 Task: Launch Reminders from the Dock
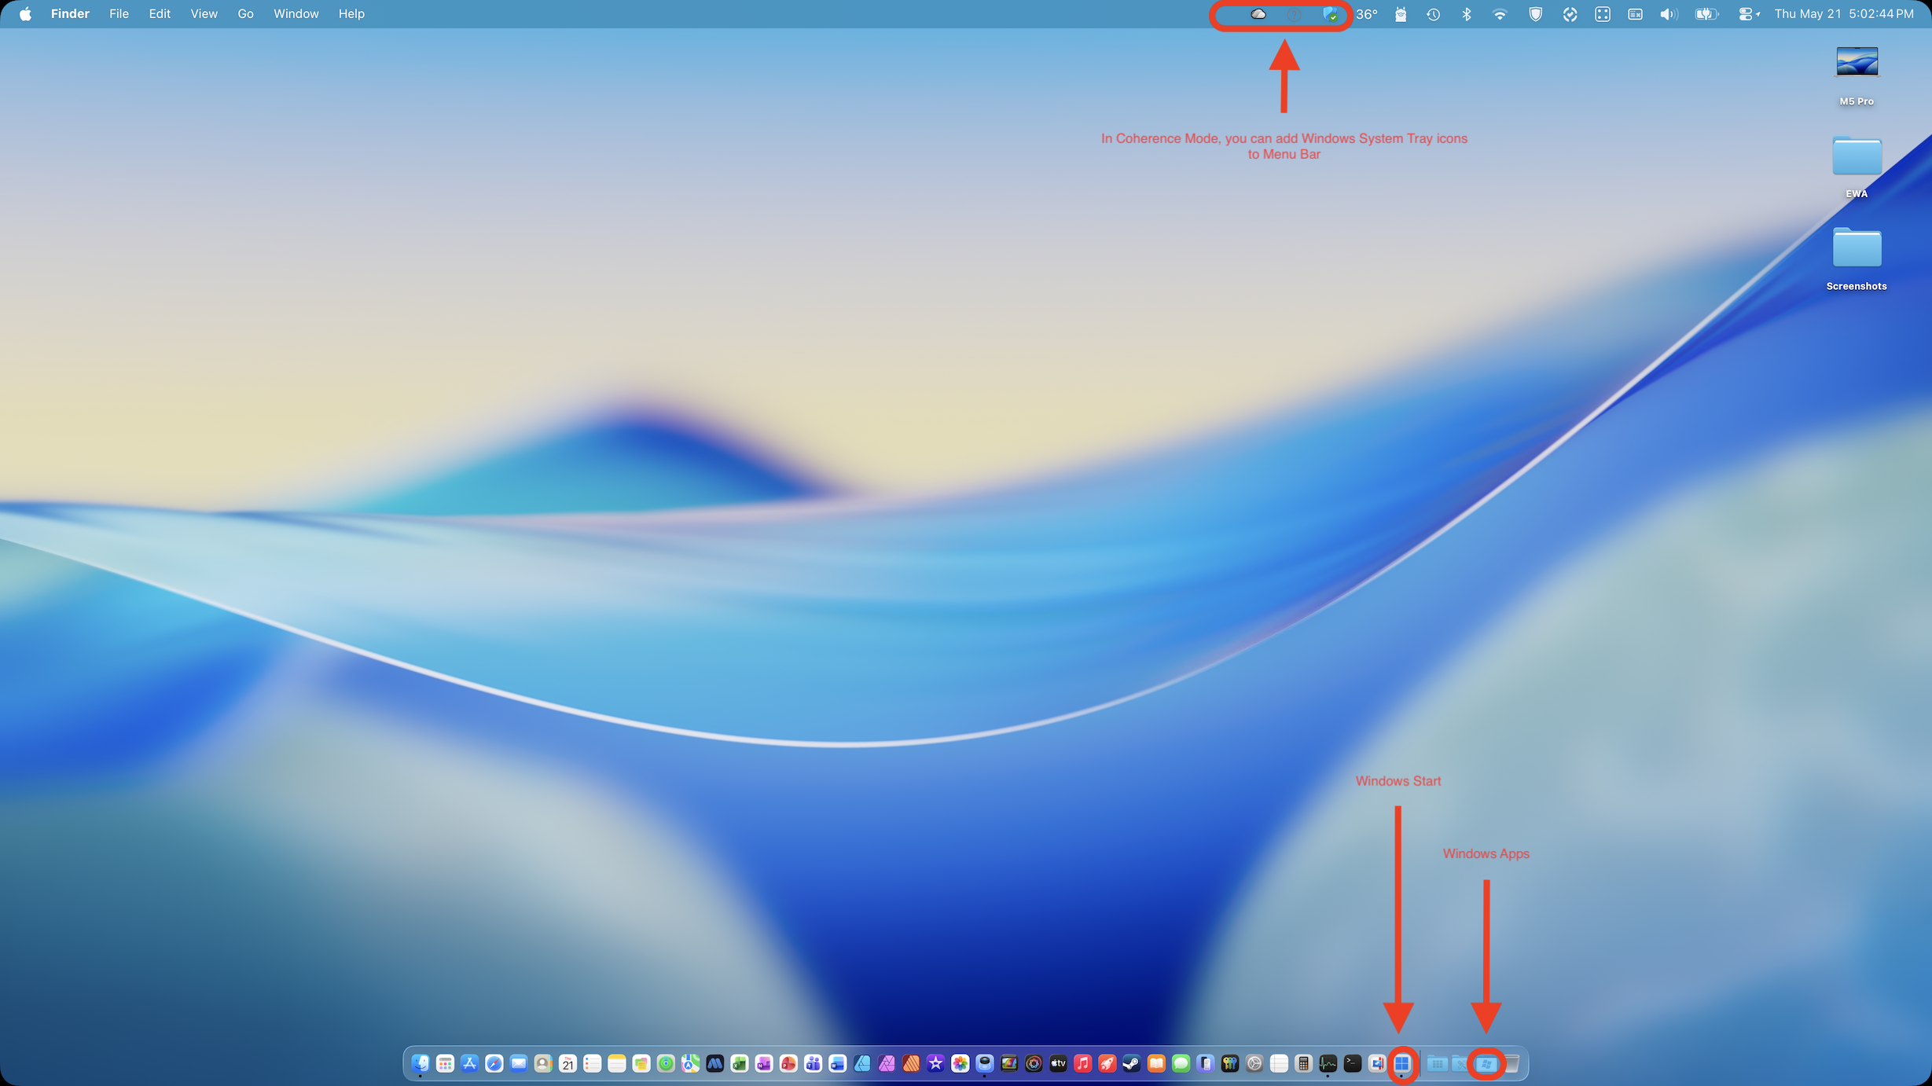click(x=592, y=1063)
